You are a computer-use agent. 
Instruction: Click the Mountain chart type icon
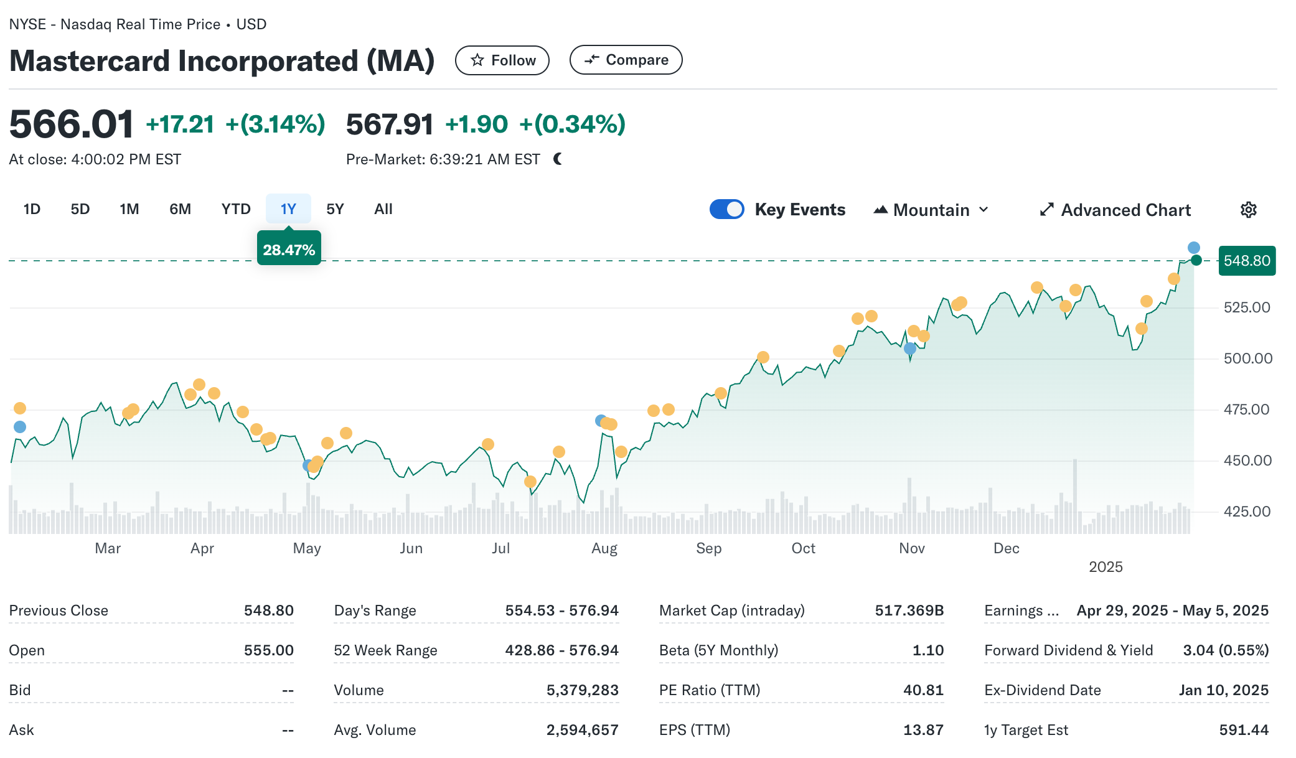(880, 210)
